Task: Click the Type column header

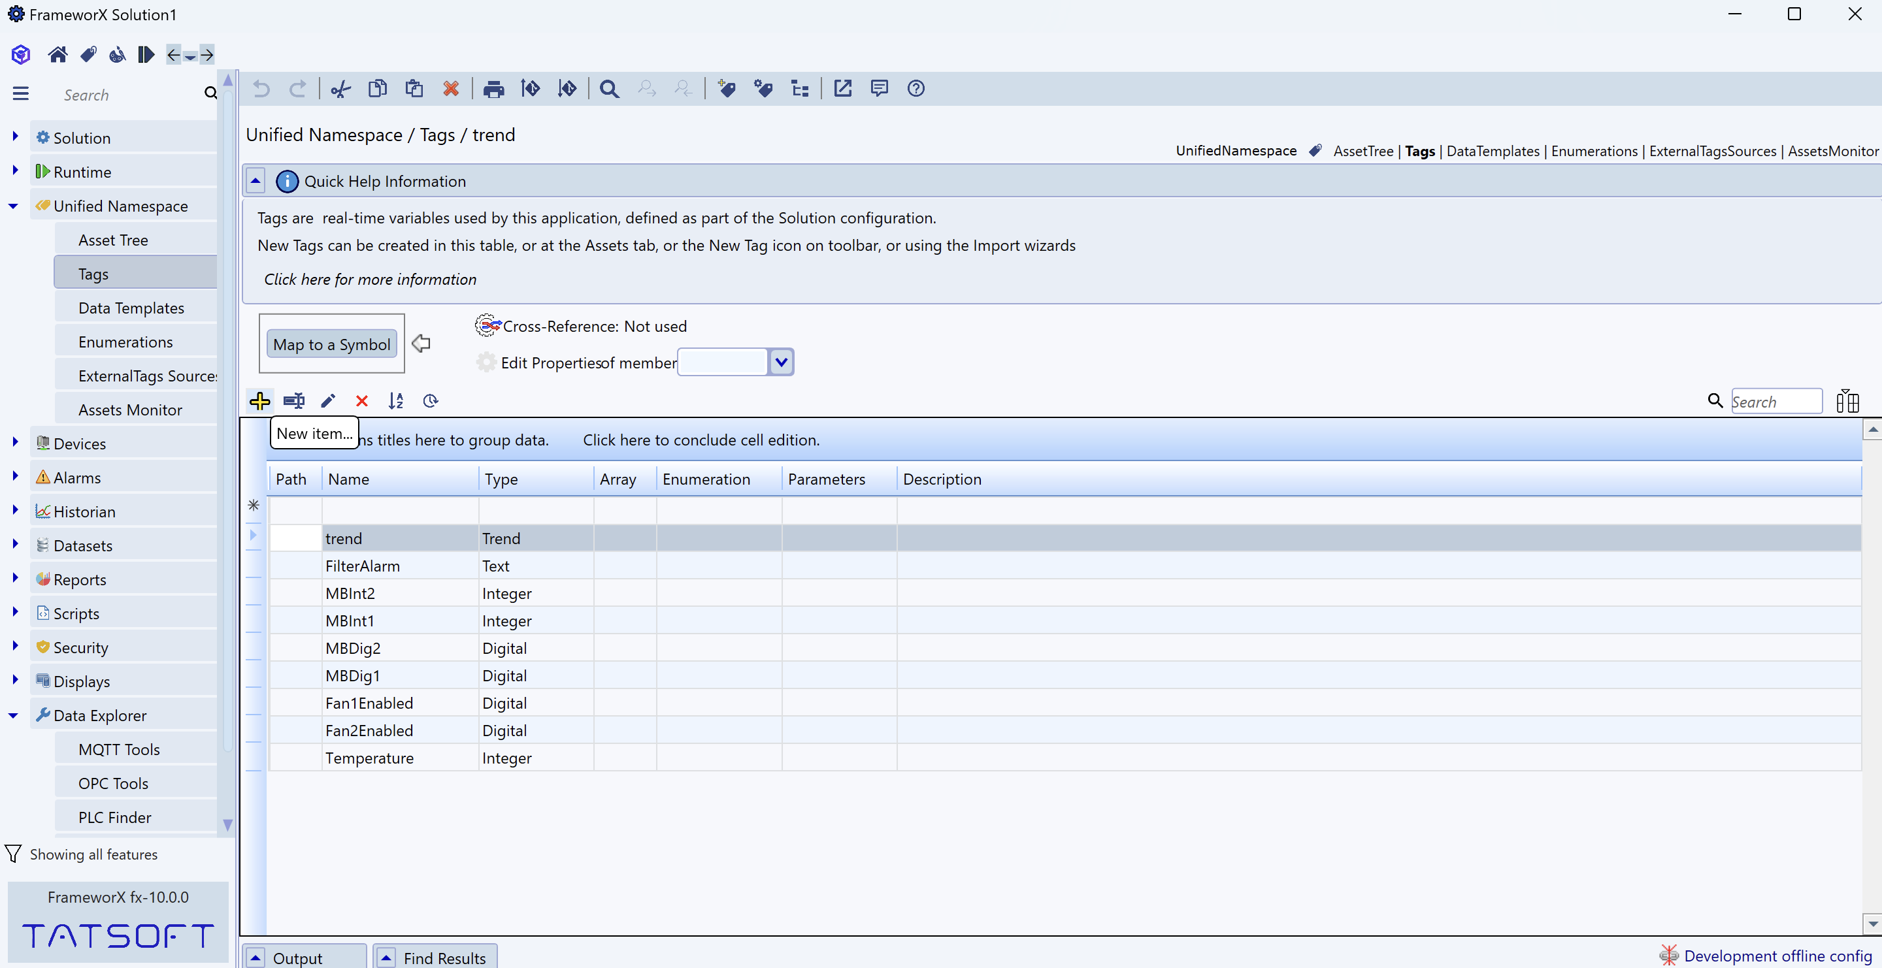Action: [536, 479]
